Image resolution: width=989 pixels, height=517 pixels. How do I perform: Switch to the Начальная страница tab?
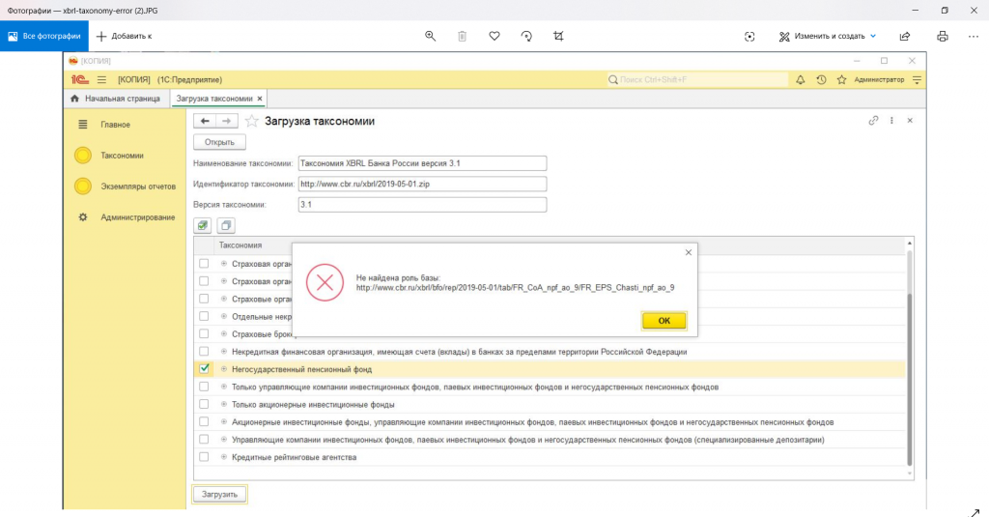click(117, 99)
